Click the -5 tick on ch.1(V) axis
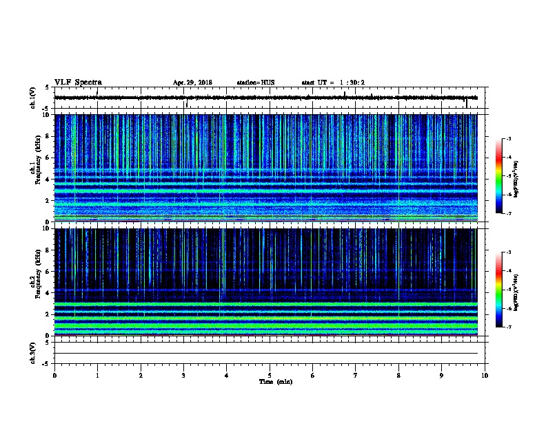The height and width of the screenshot is (421, 546). pyautogui.click(x=46, y=109)
